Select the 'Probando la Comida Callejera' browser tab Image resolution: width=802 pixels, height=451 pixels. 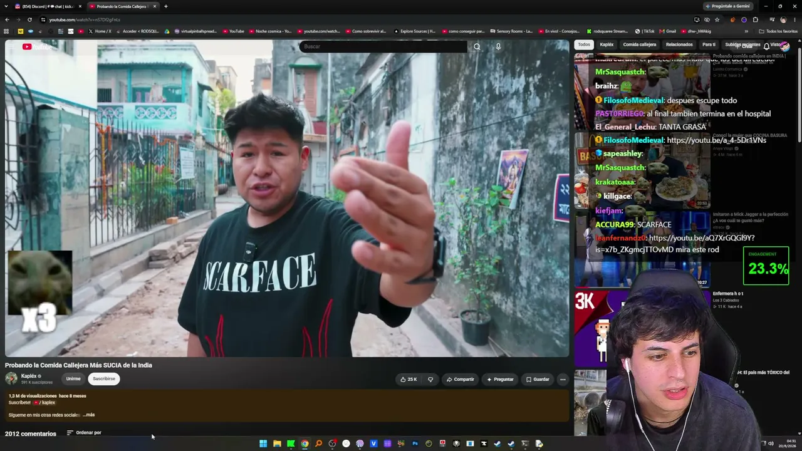(x=122, y=6)
